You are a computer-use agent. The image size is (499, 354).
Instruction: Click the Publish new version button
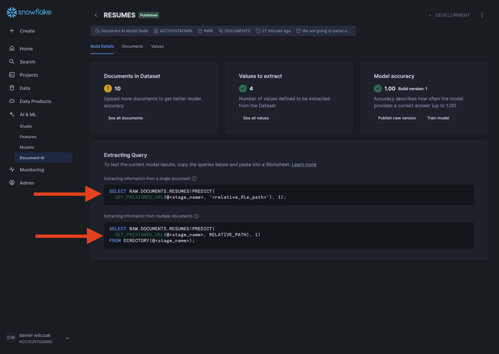point(397,118)
